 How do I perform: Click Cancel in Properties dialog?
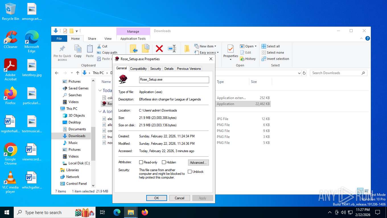[x=180, y=198]
